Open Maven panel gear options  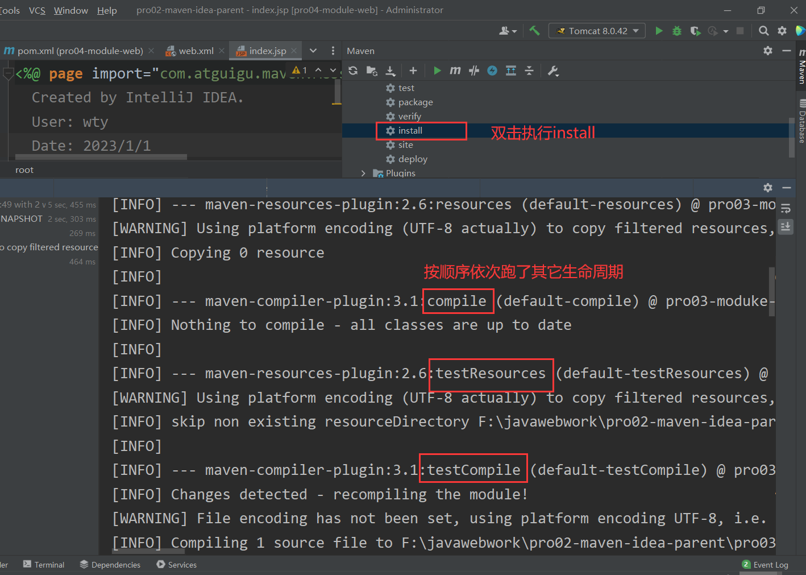[768, 51]
